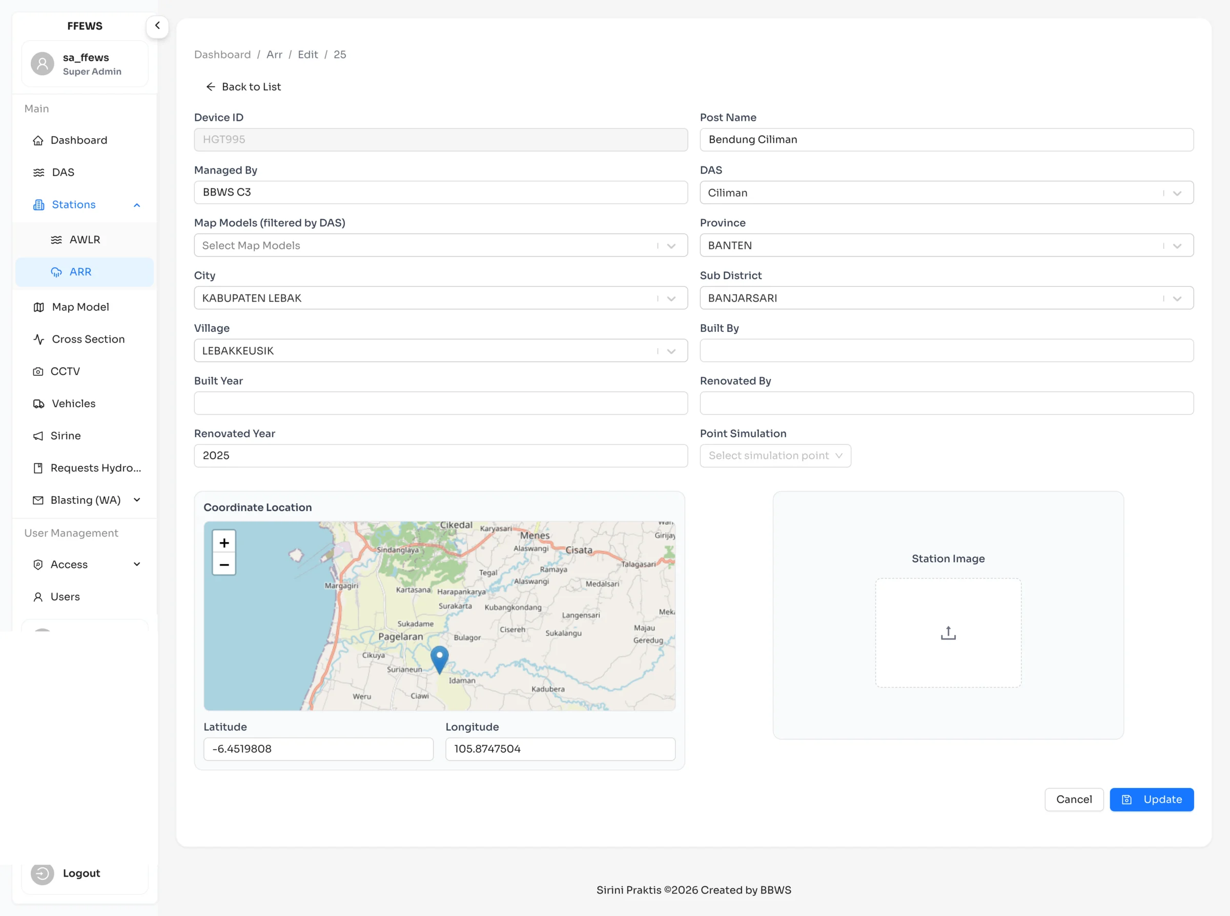Open the City KABUPATEN LEBAK dropdown
The image size is (1230, 916).
pos(441,298)
